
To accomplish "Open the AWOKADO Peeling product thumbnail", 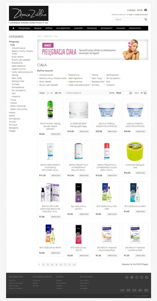I will [x=135, y=151].
